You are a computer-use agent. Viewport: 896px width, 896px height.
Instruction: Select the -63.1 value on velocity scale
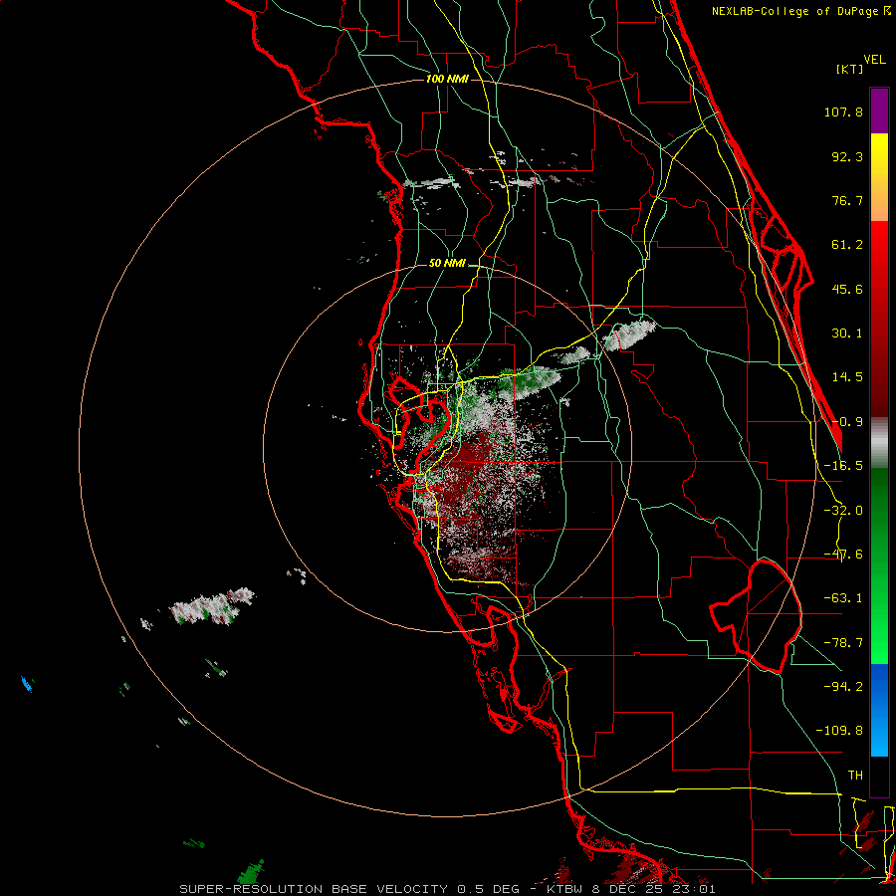843,598
